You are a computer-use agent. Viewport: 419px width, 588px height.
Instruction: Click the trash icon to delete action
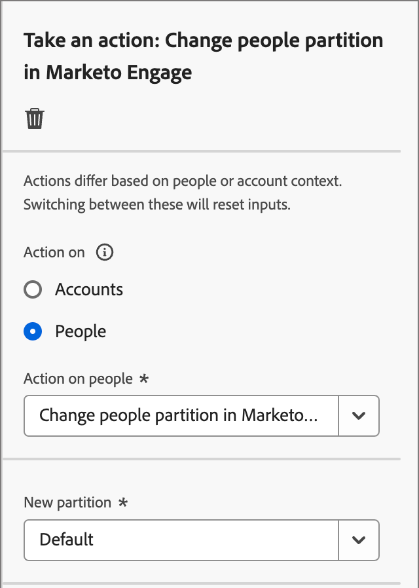[35, 119]
